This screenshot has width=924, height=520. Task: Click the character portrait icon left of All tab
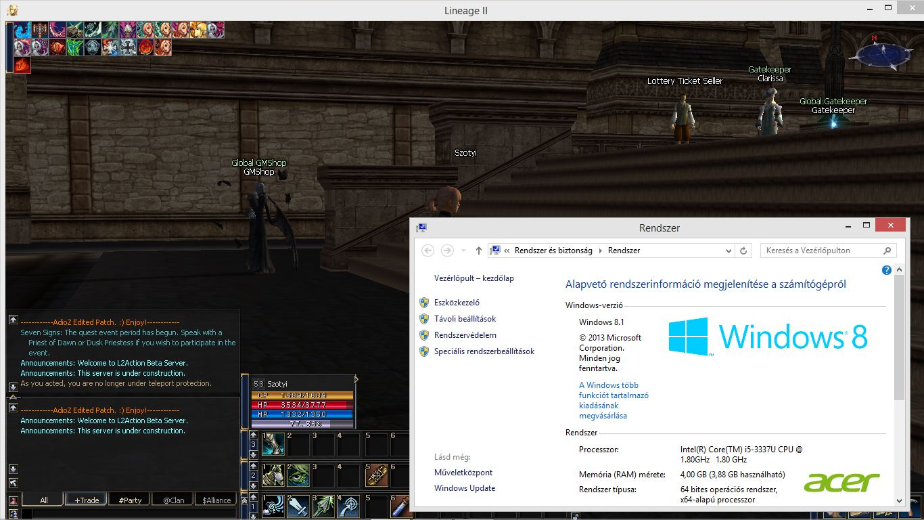coord(13,500)
